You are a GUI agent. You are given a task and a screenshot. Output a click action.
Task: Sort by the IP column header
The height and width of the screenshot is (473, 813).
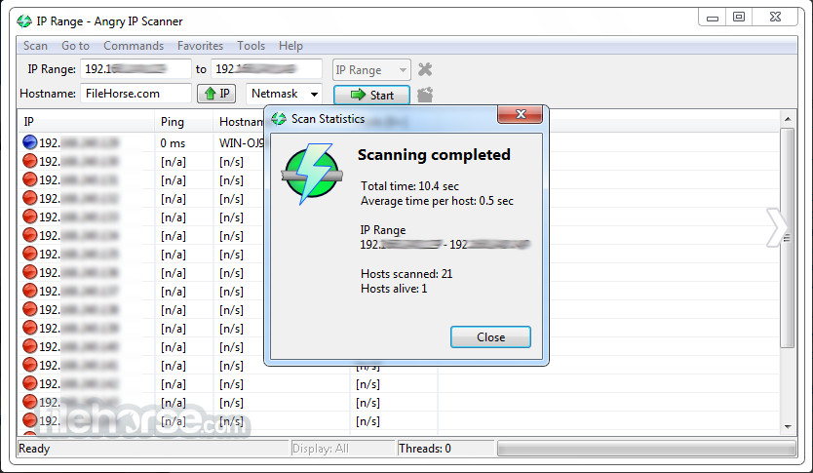86,122
